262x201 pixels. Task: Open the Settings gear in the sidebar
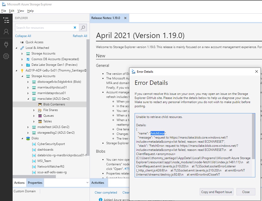click(x=6, y=56)
